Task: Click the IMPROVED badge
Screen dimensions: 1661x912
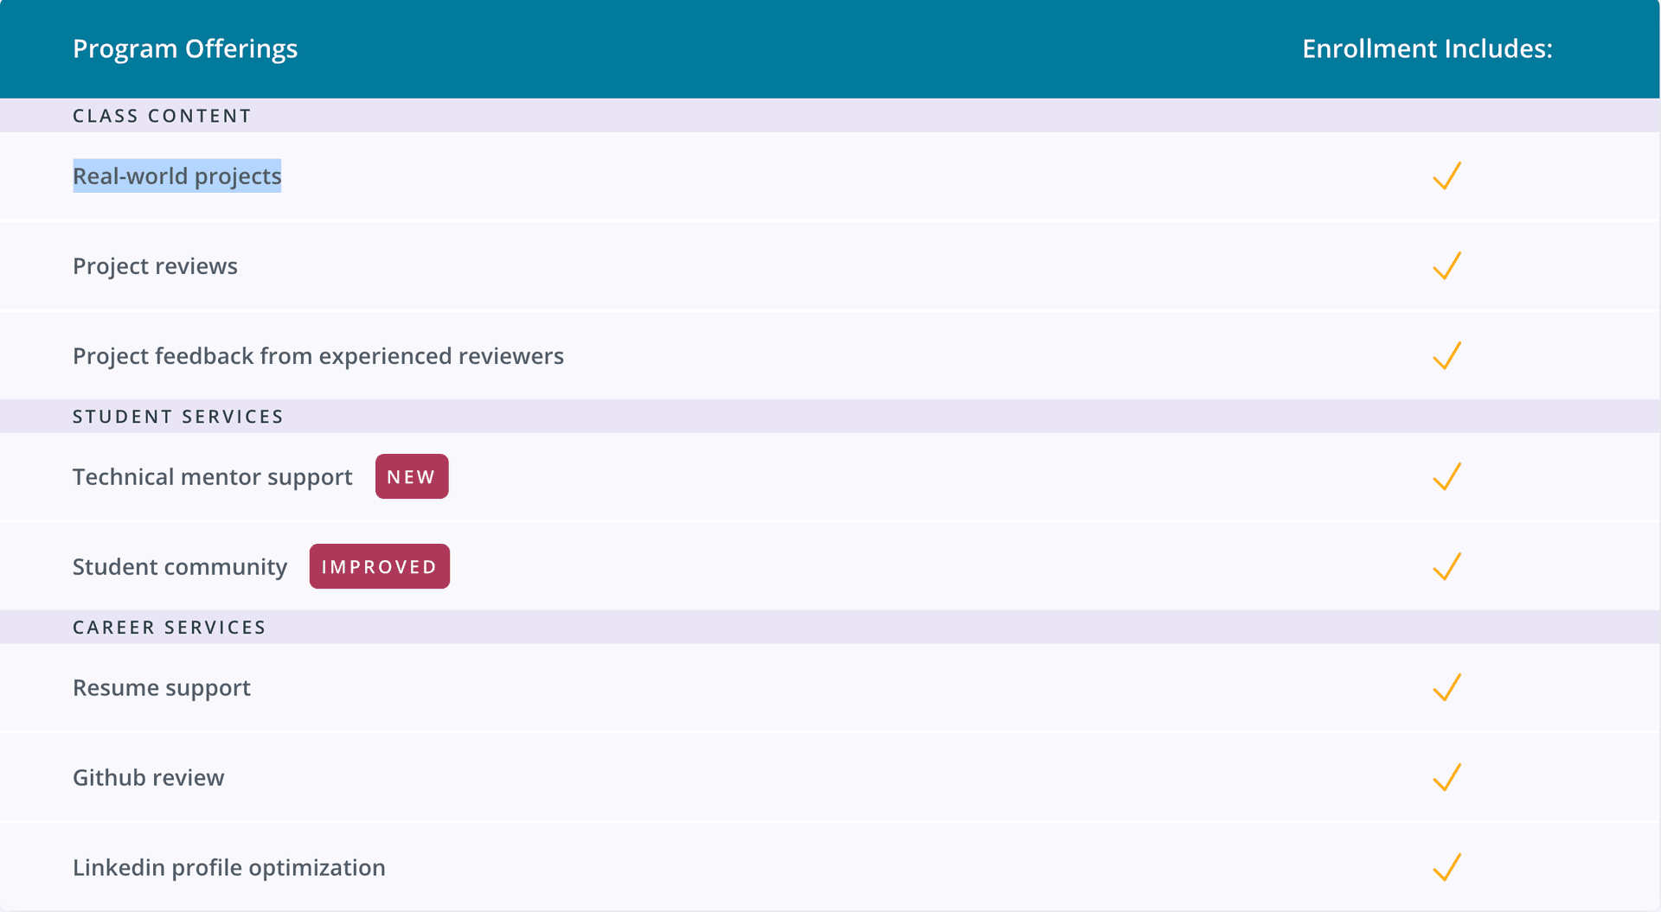Action: (x=379, y=567)
